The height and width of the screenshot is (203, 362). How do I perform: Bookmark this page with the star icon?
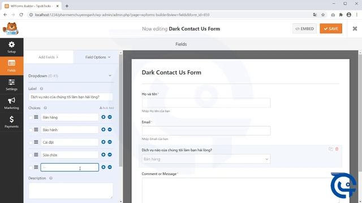[323, 15]
